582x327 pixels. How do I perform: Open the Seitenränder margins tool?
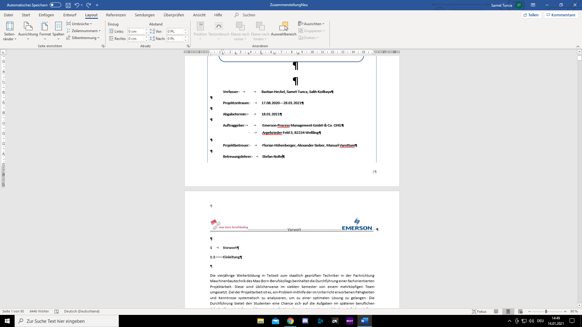(x=10, y=31)
